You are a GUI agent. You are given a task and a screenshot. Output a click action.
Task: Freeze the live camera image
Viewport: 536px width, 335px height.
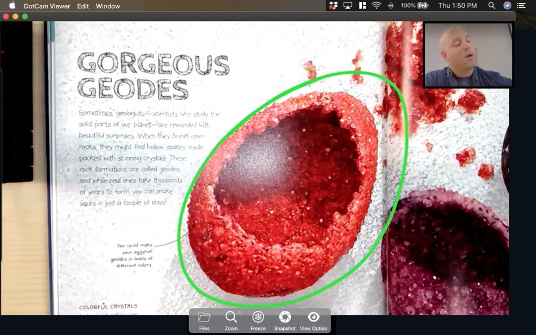[258, 321]
